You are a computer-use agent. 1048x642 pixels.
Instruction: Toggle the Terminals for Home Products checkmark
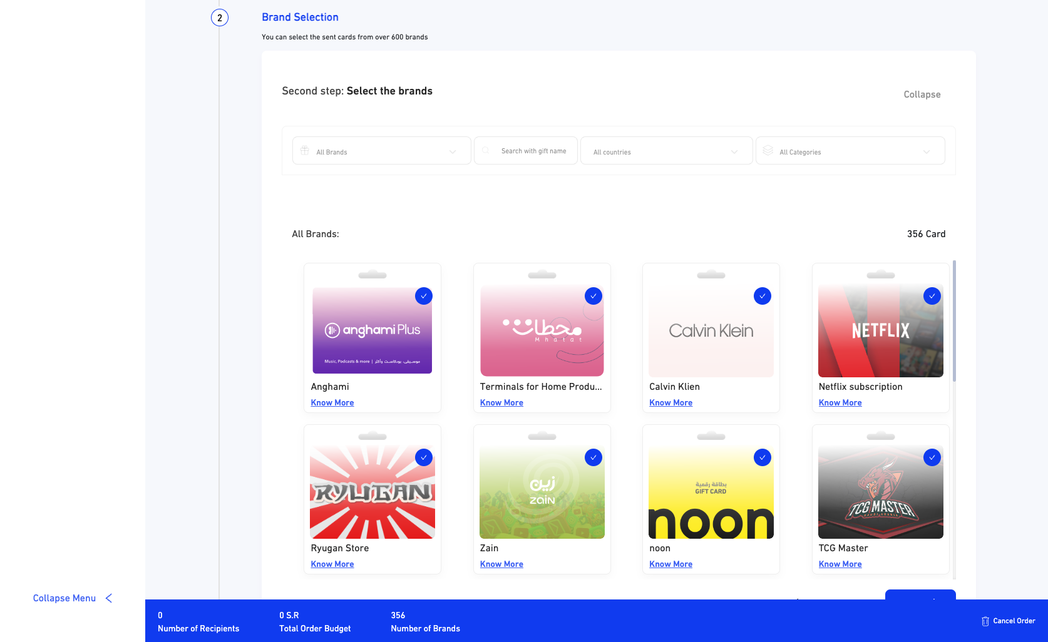point(593,296)
